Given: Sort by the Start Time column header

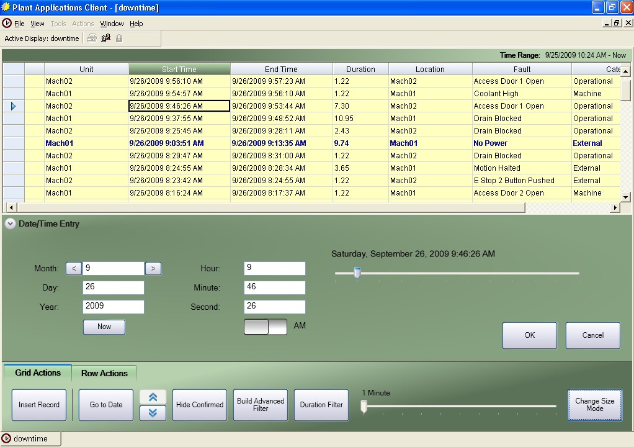Looking at the screenshot, I should [x=179, y=69].
